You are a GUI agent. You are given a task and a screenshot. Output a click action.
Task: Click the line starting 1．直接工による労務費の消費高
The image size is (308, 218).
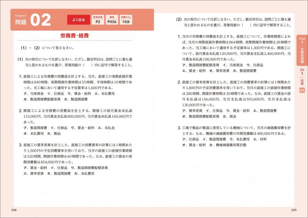75,77
